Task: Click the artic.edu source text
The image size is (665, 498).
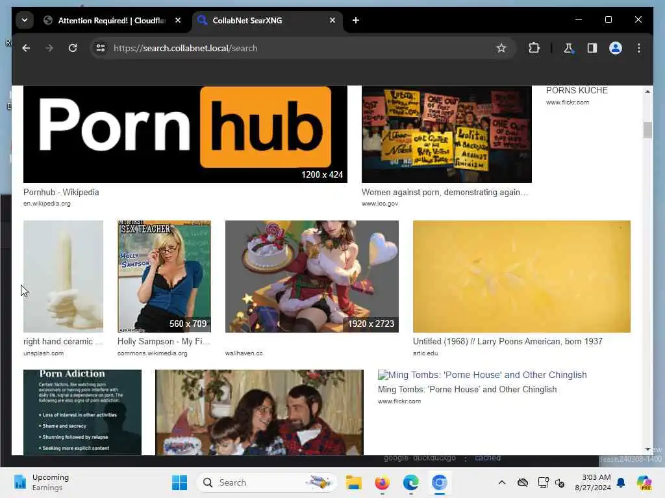Action: (425, 353)
